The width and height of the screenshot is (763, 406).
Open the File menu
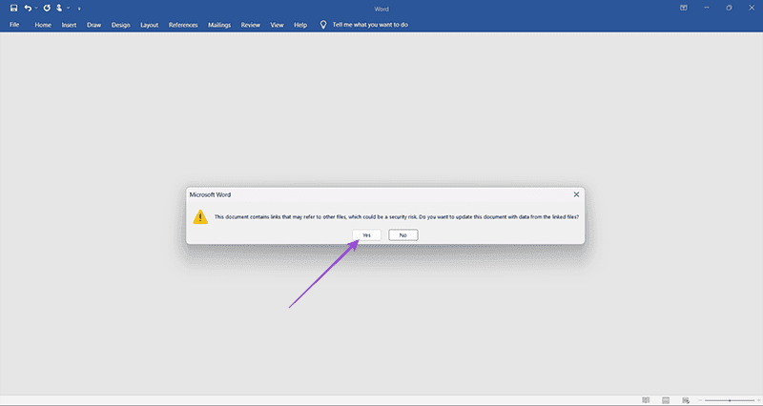[14, 24]
